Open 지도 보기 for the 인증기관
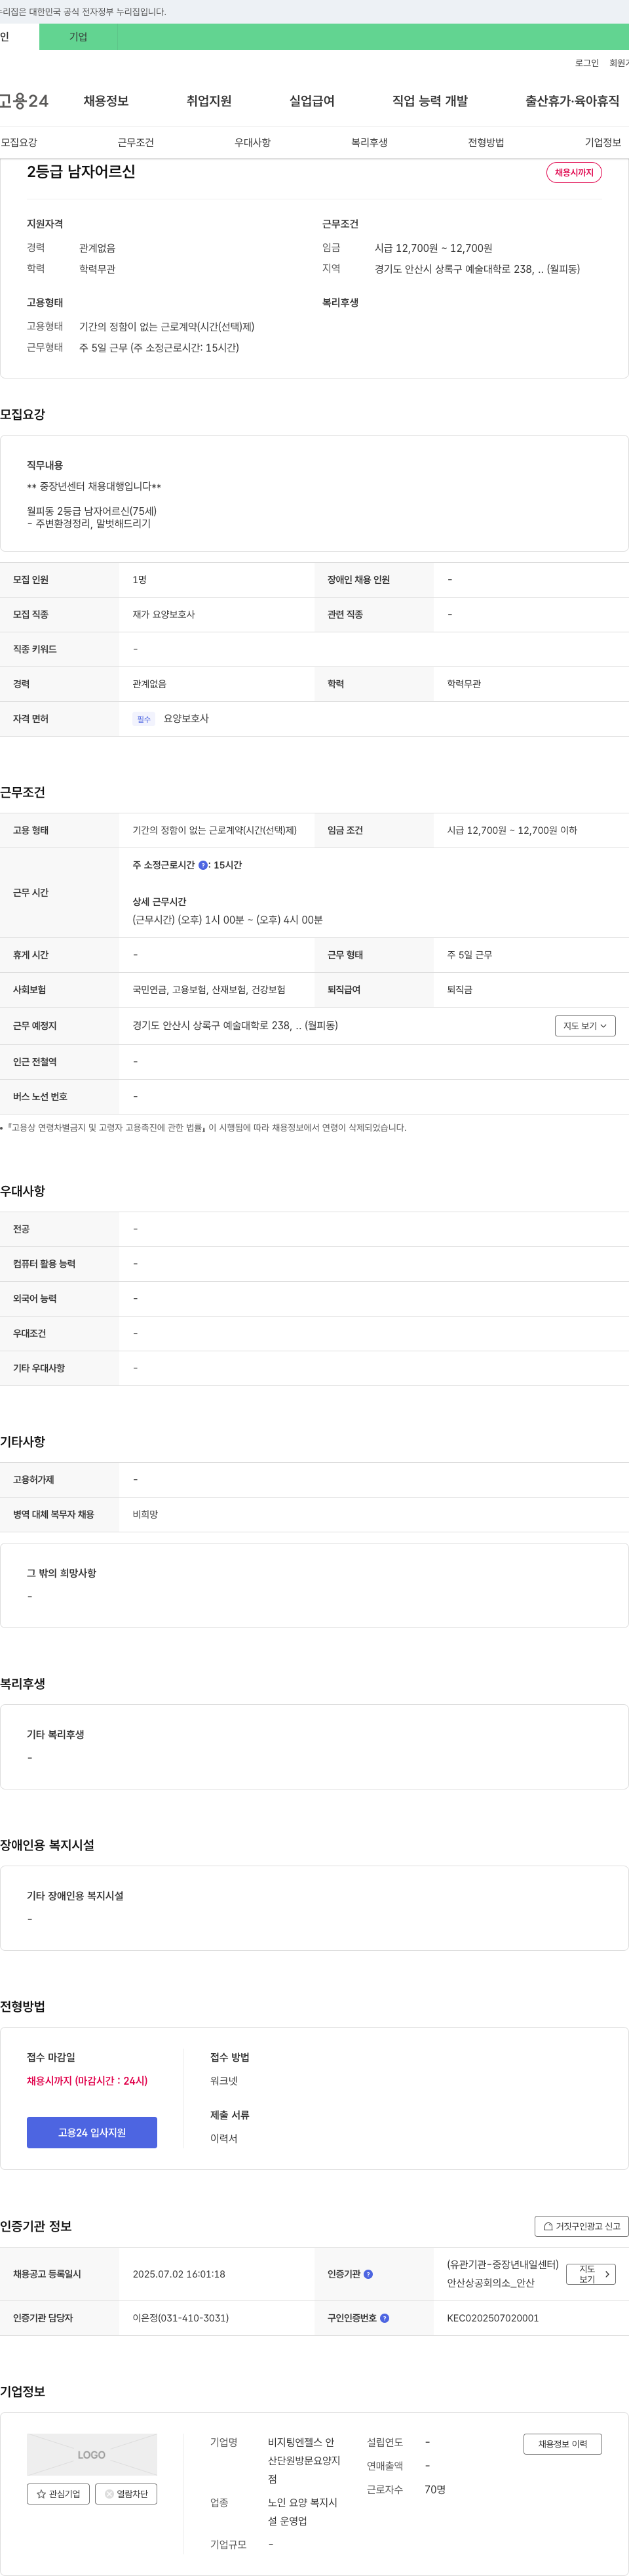629x2576 pixels. [591, 2274]
